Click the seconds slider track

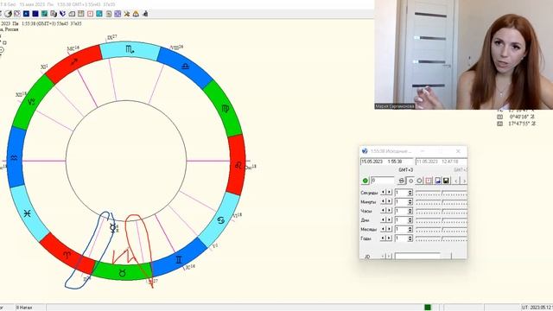click(x=442, y=193)
